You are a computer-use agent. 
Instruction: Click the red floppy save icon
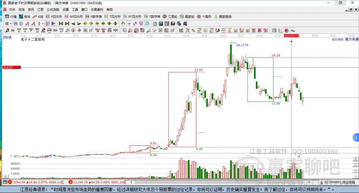173,24
